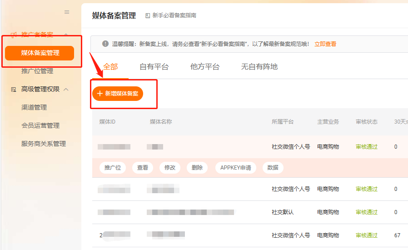The height and width of the screenshot is (250, 408).
Task: Click the warning info icon in notice
Action: 105,44
